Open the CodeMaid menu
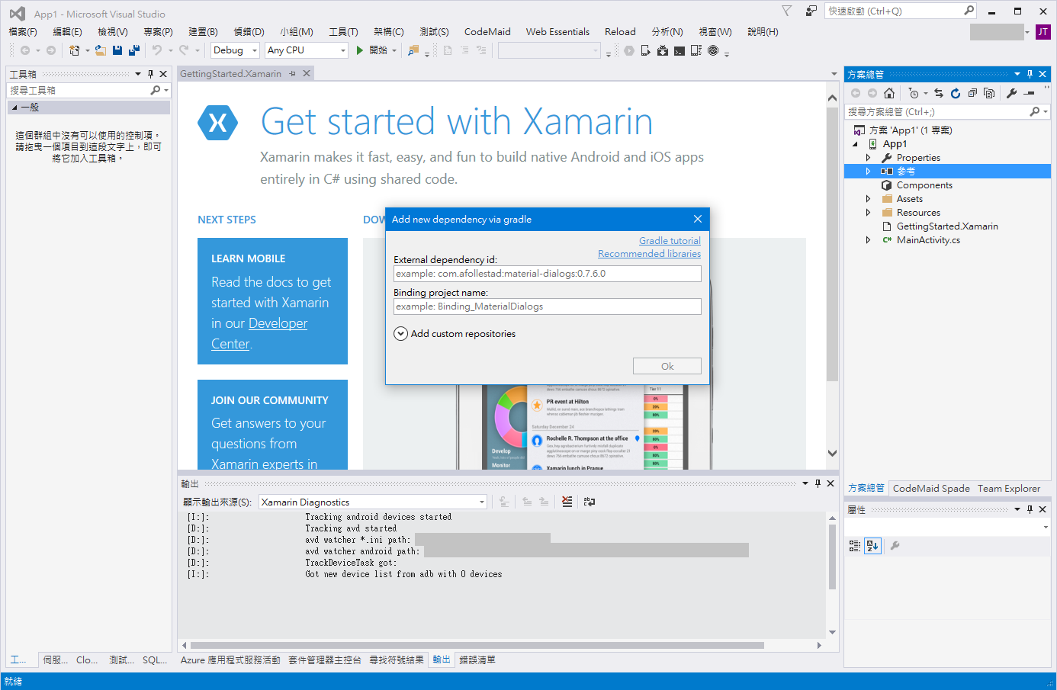 pos(487,32)
